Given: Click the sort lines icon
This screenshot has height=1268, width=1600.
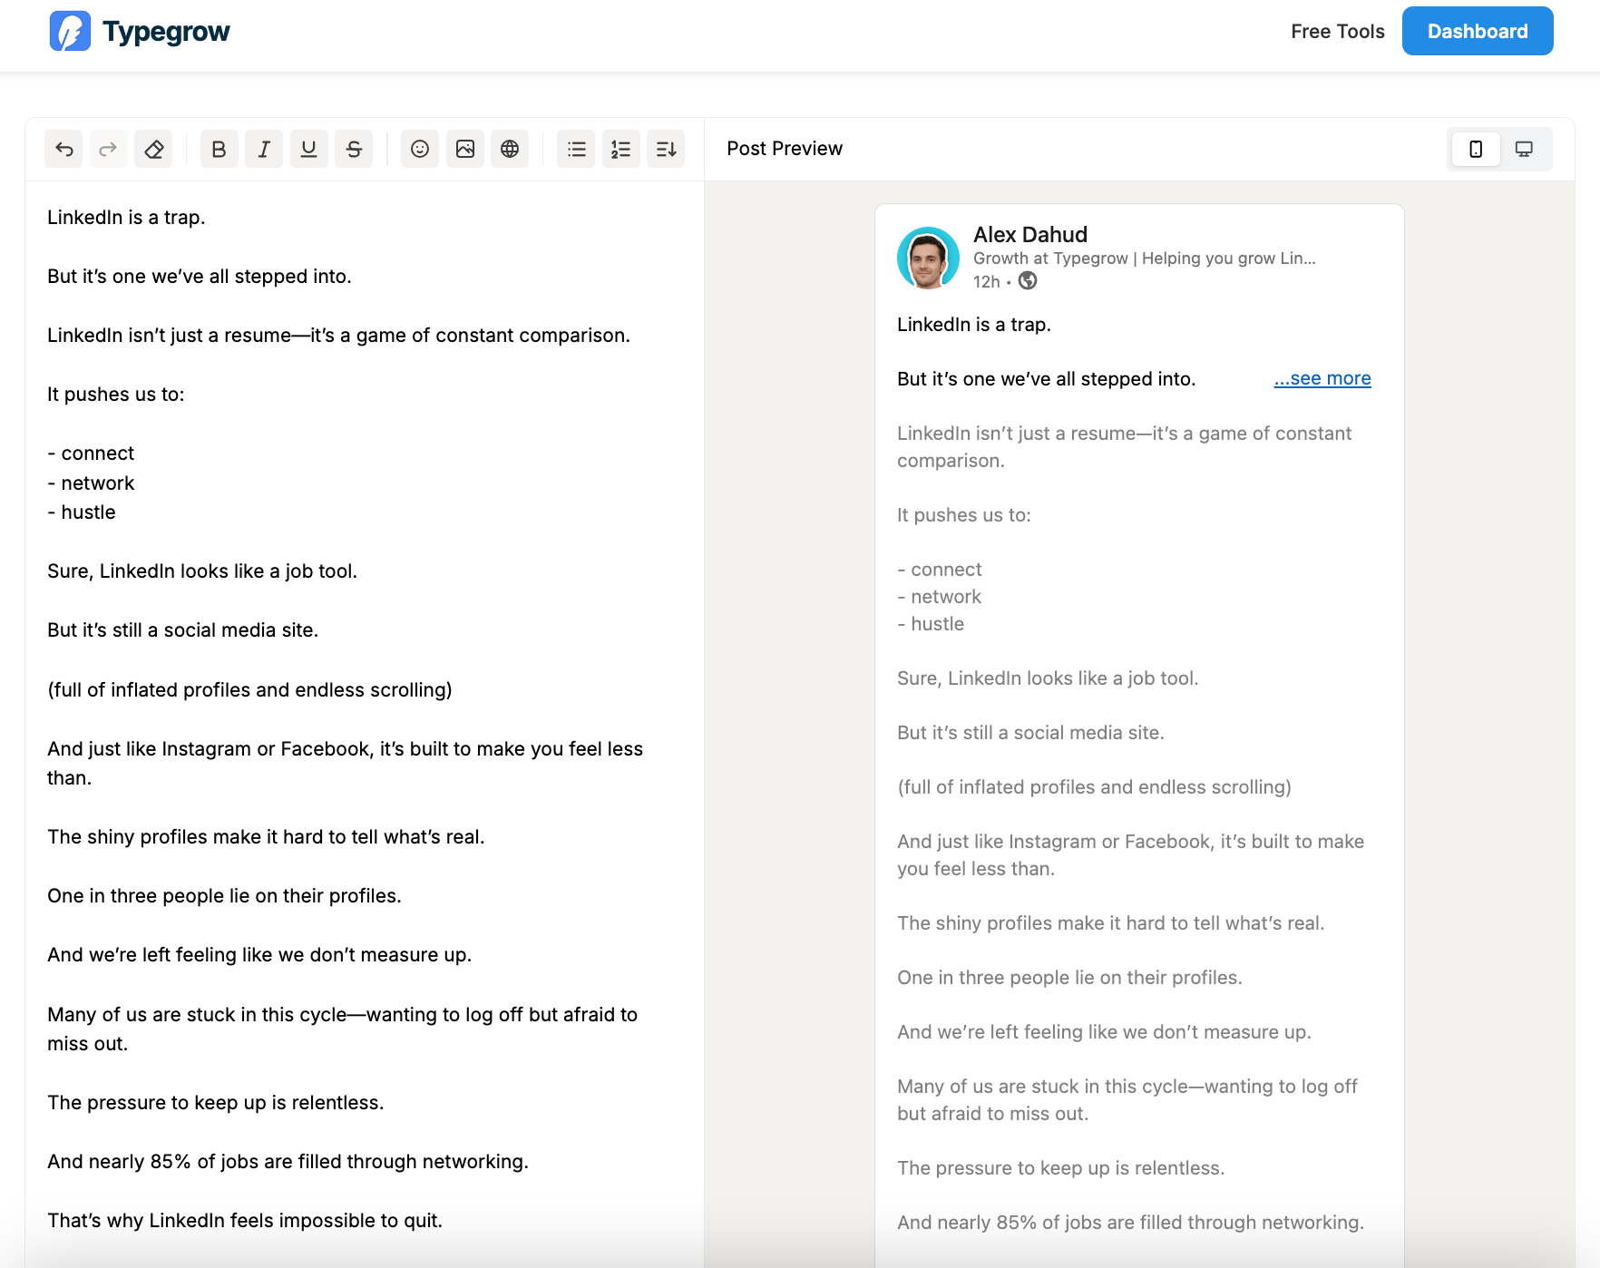Looking at the screenshot, I should pyautogui.click(x=666, y=149).
